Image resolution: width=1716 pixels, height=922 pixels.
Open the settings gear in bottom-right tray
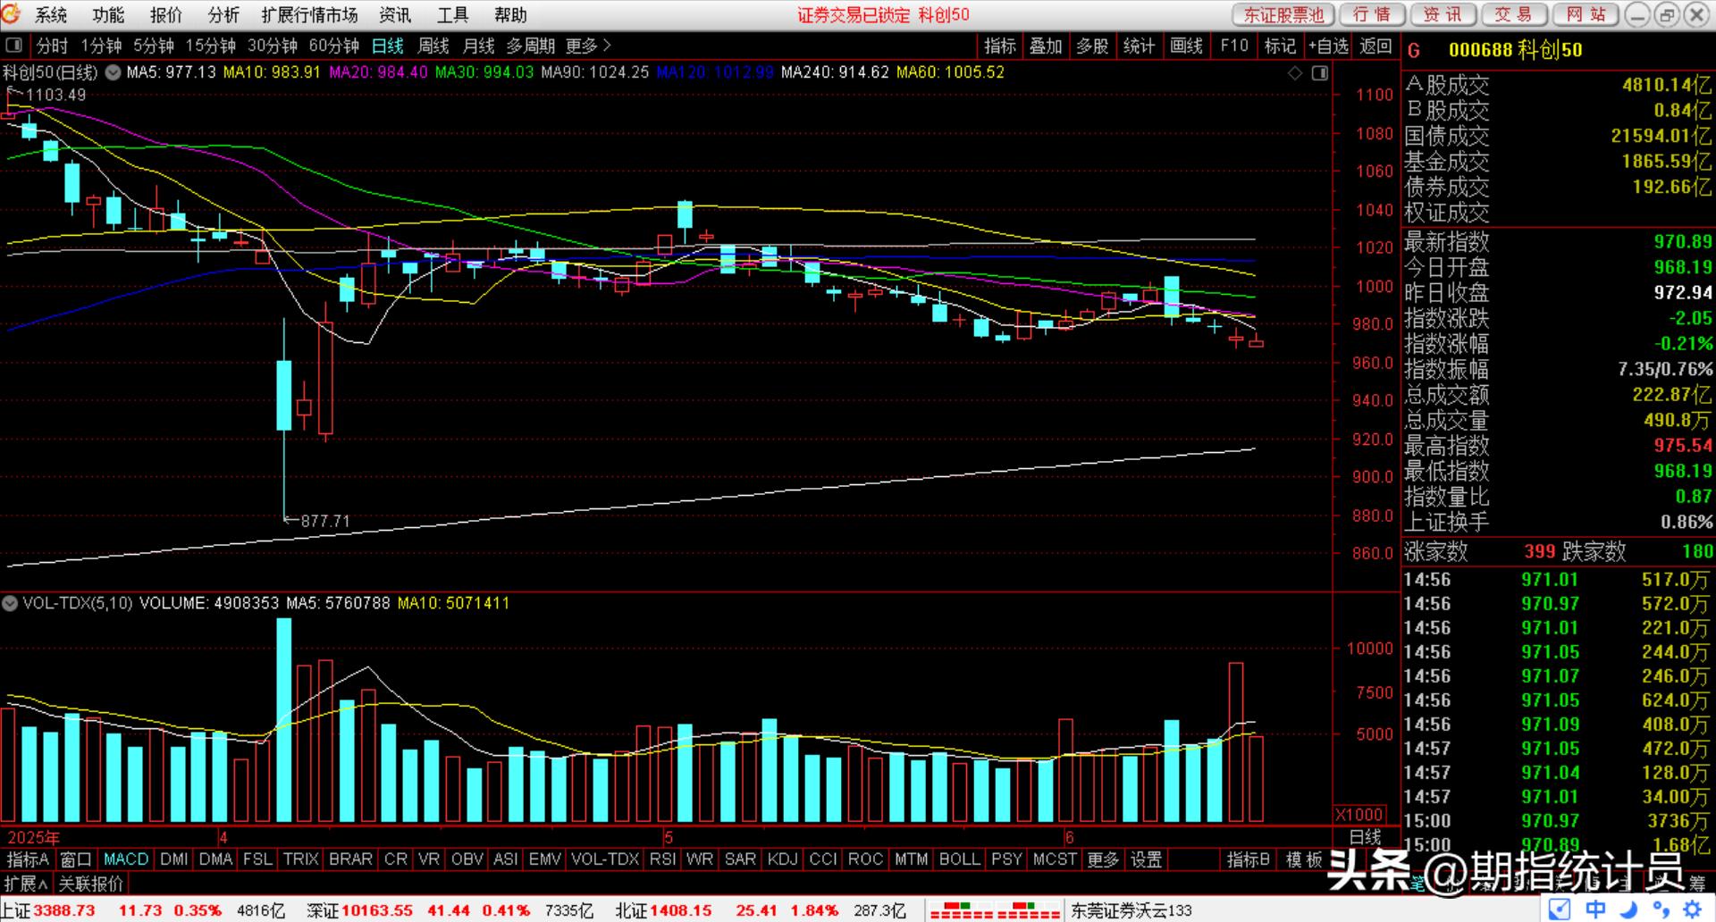[x=1692, y=909]
